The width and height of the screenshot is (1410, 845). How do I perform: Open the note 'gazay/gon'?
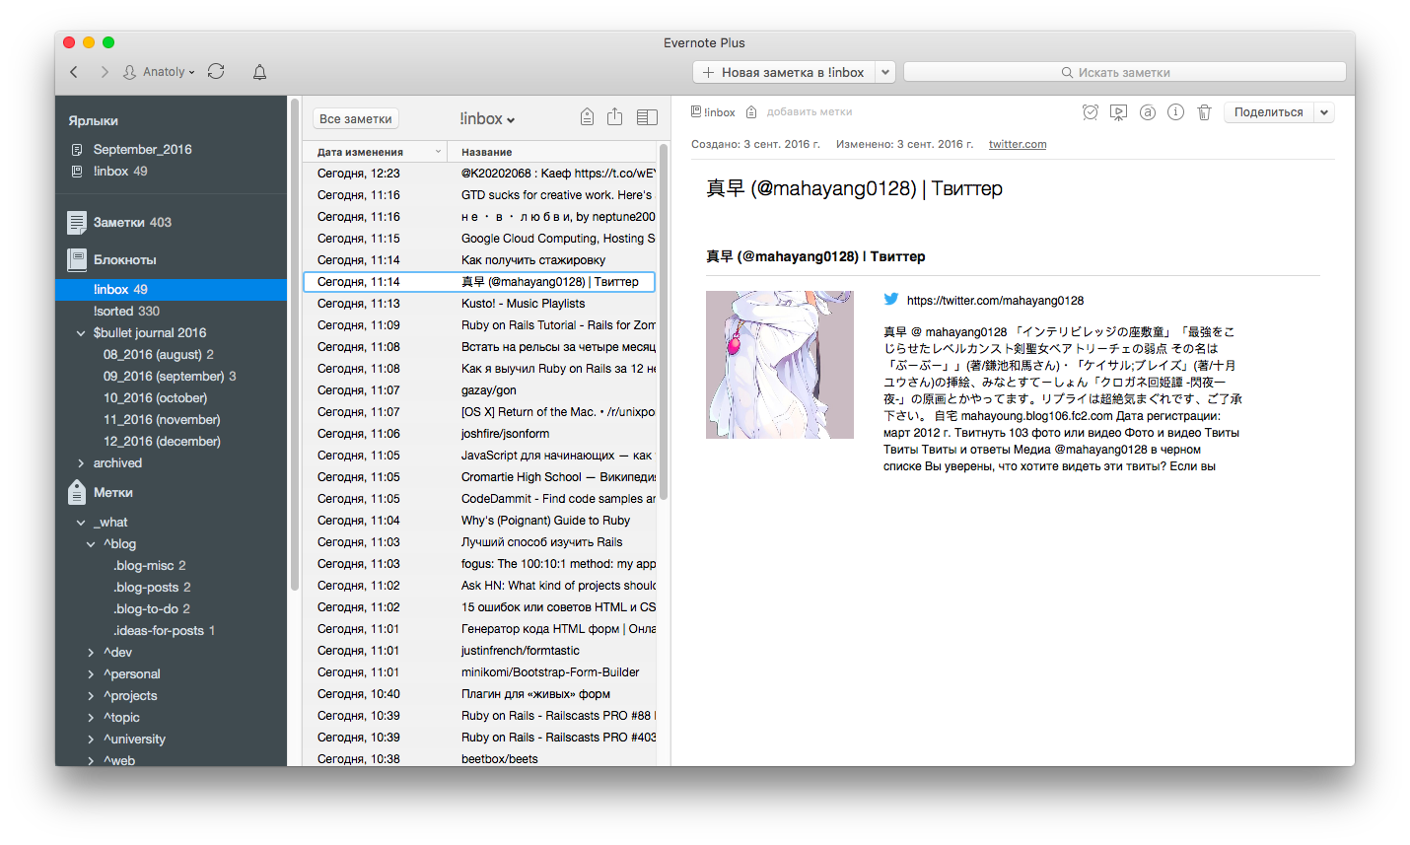(479, 390)
